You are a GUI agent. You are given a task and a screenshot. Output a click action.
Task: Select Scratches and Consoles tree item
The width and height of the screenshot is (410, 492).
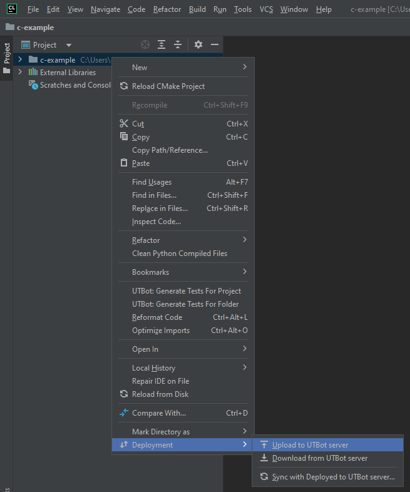pyautogui.click(x=74, y=85)
